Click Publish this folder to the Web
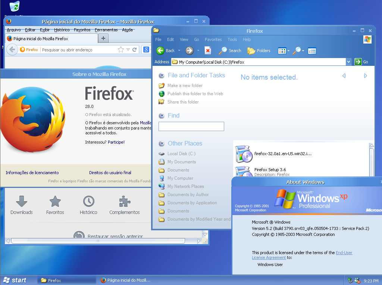382x285 pixels. [191, 94]
